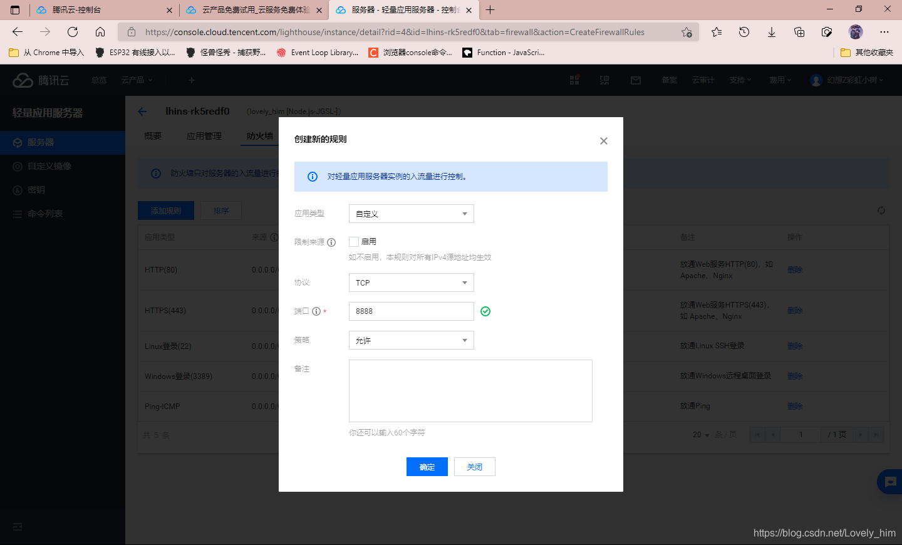Select 密钥 in the sidebar

[63, 190]
